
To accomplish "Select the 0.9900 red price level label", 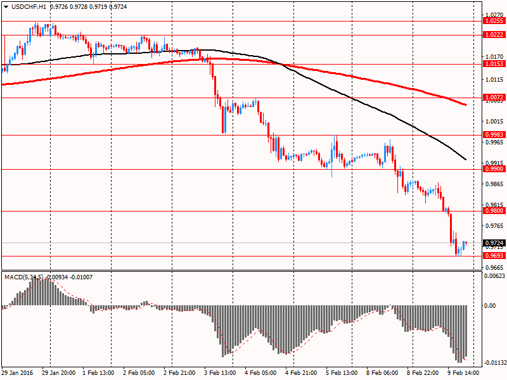I will pos(494,169).
